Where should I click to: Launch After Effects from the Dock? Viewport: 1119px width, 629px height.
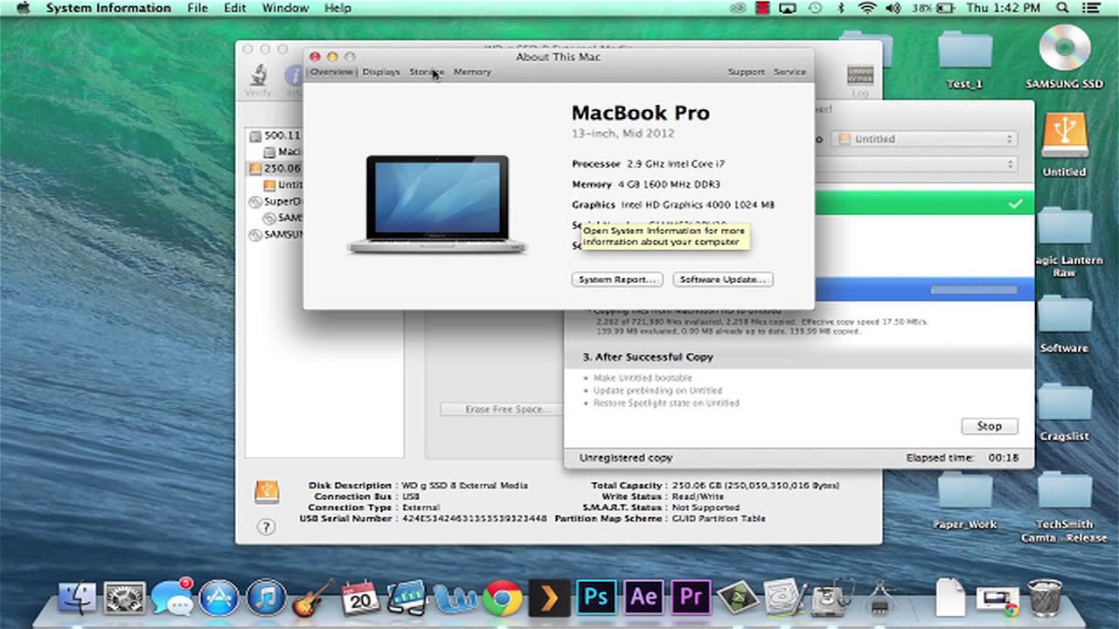click(x=643, y=598)
